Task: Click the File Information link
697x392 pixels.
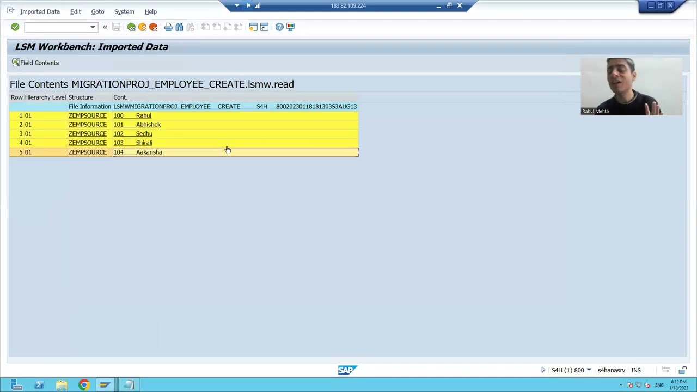Action: click(x=89, y=107)
